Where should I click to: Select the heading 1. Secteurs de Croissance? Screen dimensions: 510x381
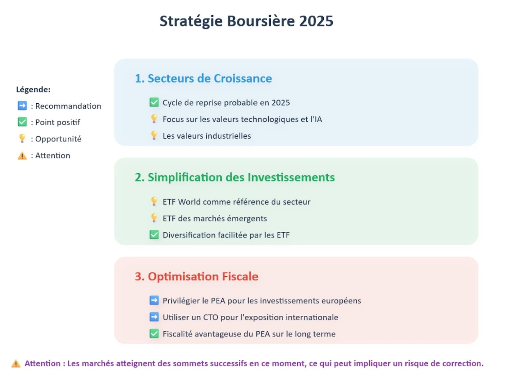pos(203,79)
